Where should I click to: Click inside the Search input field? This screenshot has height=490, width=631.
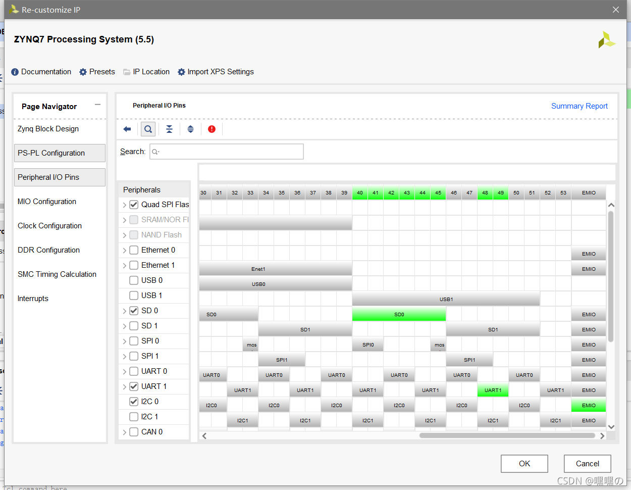click(227, 152)
